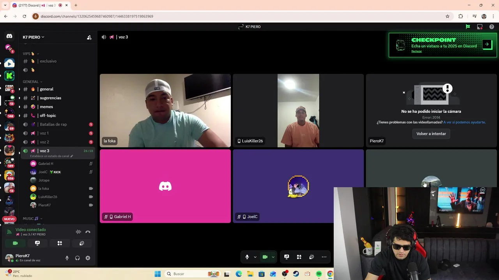The width and height of the screenshot is (499, 280).
Task: Turn off camera in the bottom call bar
Action: pos(265,257)
